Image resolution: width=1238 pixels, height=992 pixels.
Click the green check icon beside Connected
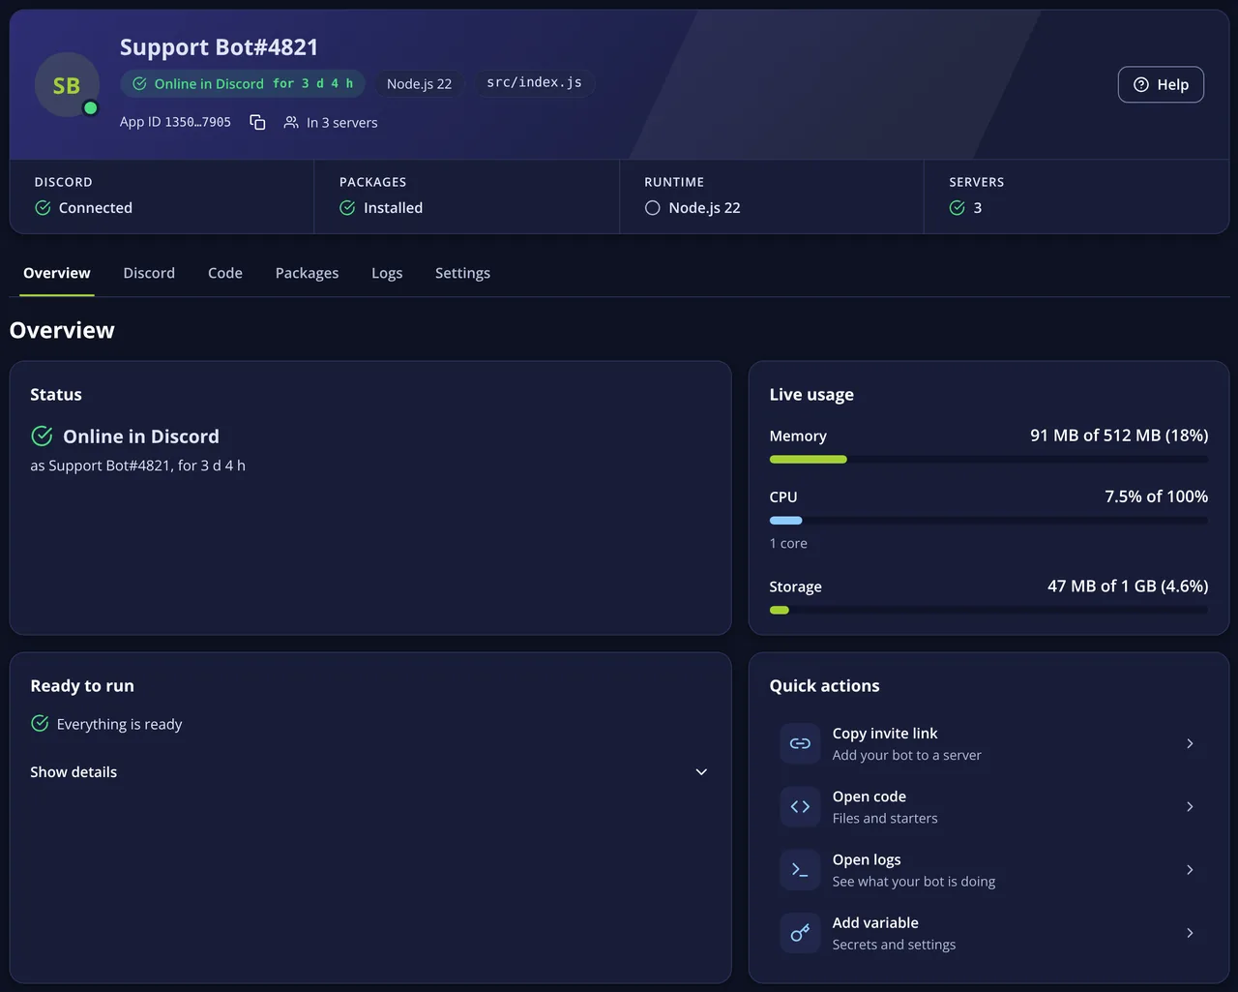[x=43, y=208]
